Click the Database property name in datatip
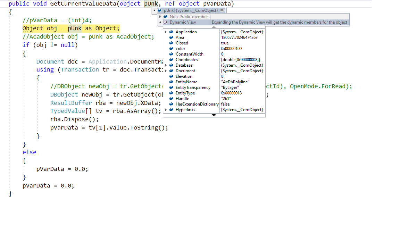Screen dimensions: 400x225 (184, 65)
